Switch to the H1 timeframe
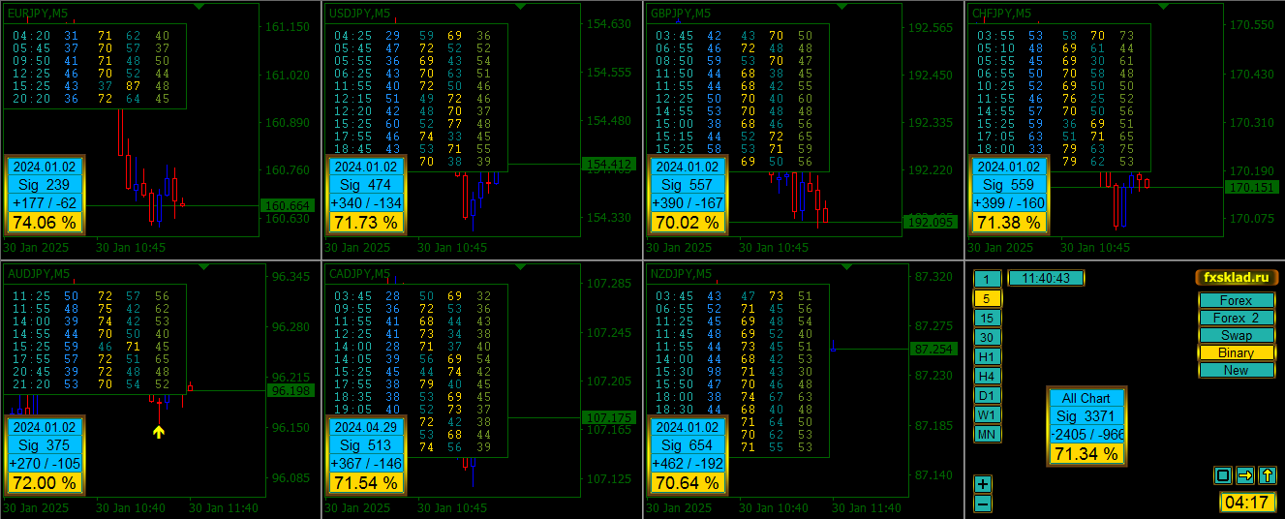Image resolution: width=1285 pixels, height=519 pixels. (987, 356)
